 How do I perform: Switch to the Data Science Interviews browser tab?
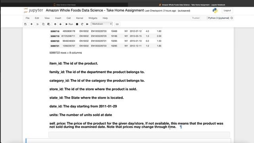(x=64, y=5)
